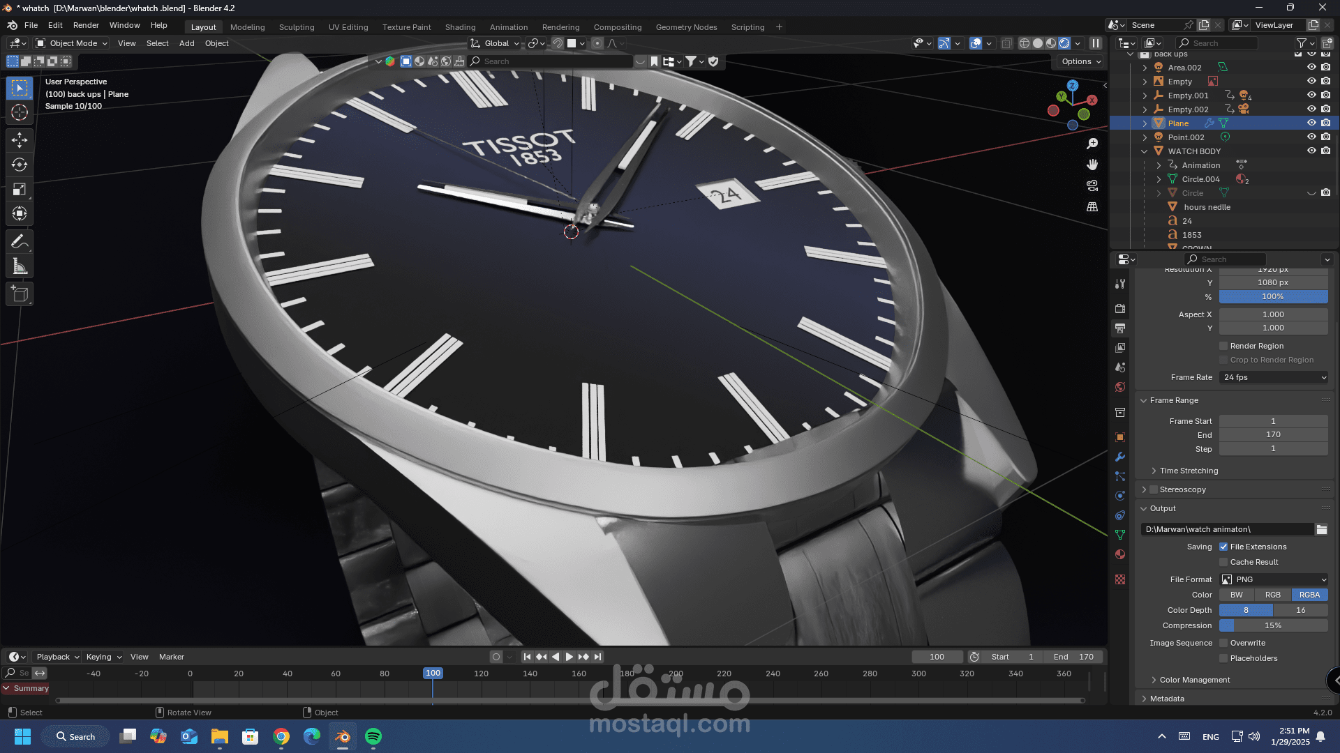Open Modifiers wrench properties tab
The width and height of the screenshot is (1340, 753).
pos(1120,457)
